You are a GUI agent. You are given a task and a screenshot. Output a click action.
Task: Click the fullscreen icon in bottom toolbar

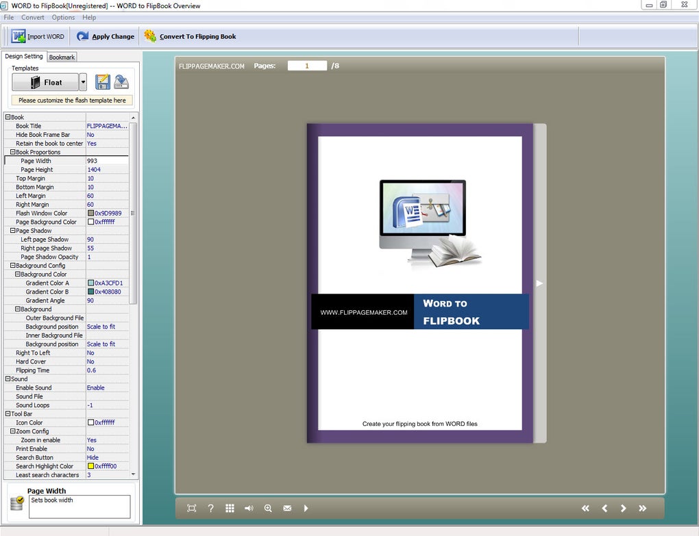tap(192, 508)
